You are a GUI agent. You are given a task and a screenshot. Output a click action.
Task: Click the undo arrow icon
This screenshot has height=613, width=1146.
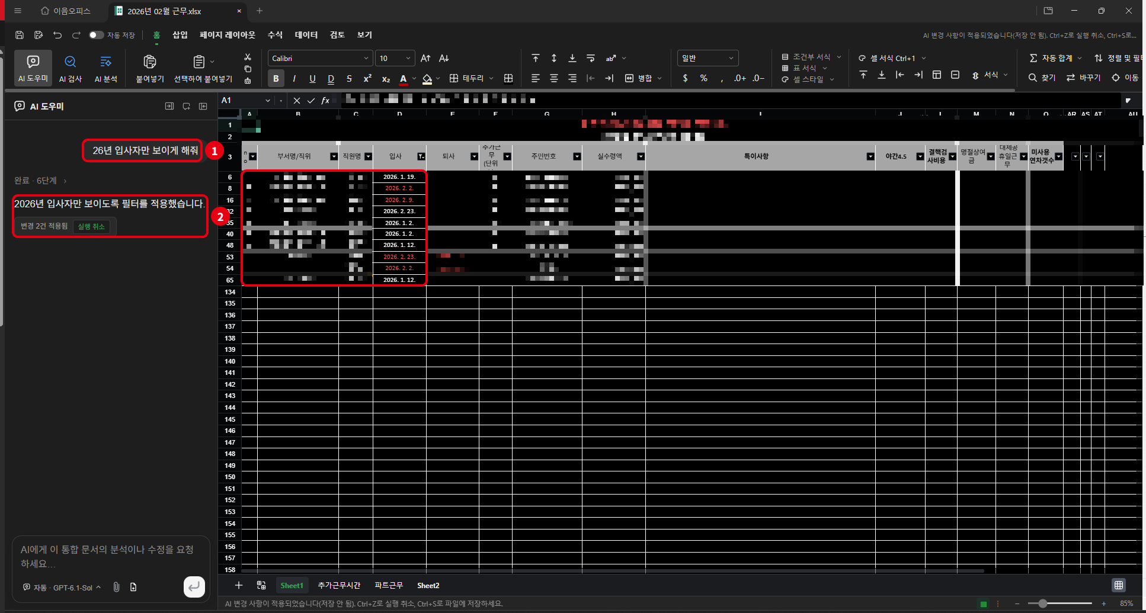click(57, 35)
